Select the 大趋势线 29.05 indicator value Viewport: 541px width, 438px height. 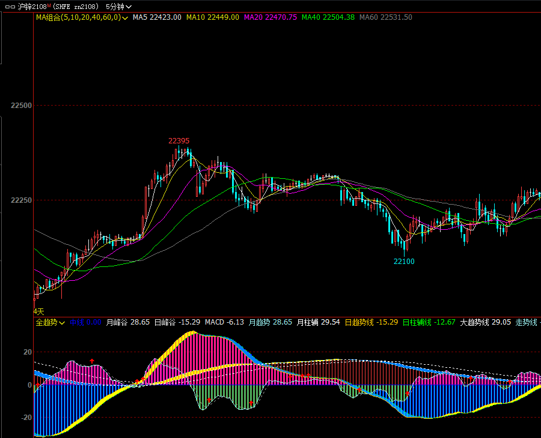tap(486, 322)
